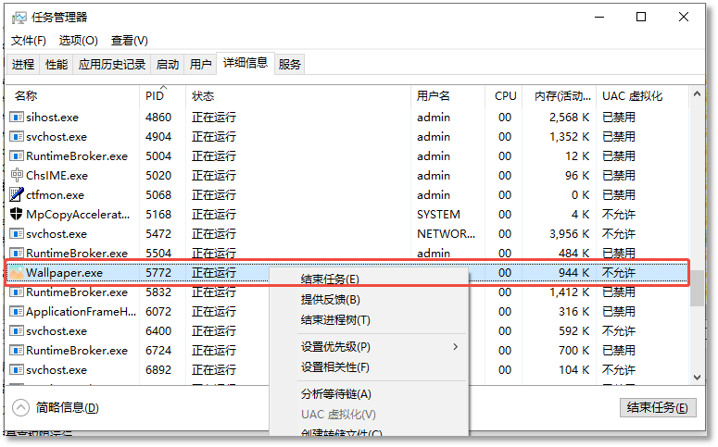Click the scrollbar up arrow
Screen dimensions: 718x447
click(697, 94)
